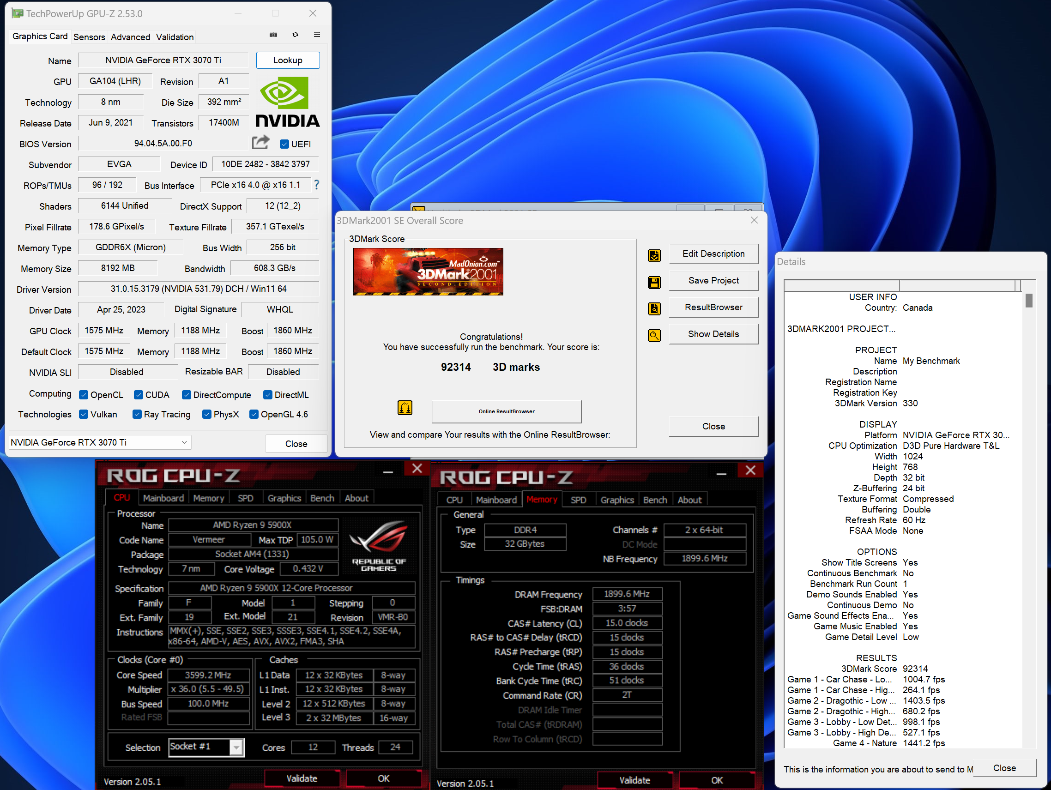Open the GPU-Z hamburger menu

coord(317,35)
